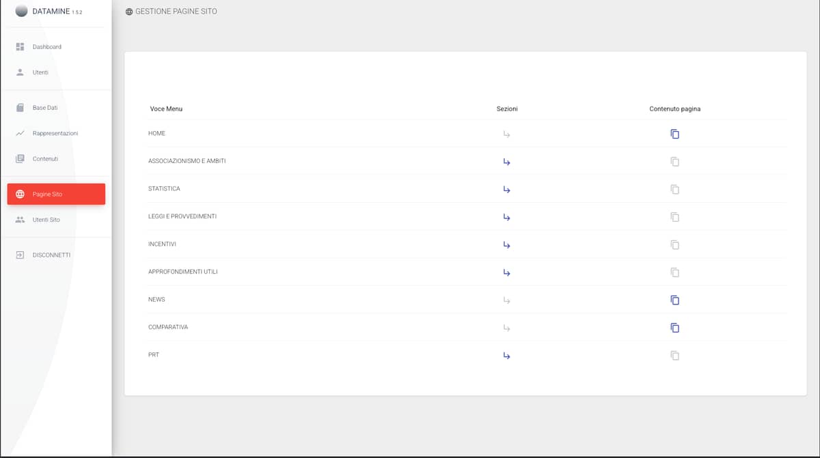Click the greyed sections arrow for HOME
The image size is (820, 458).
506,134
